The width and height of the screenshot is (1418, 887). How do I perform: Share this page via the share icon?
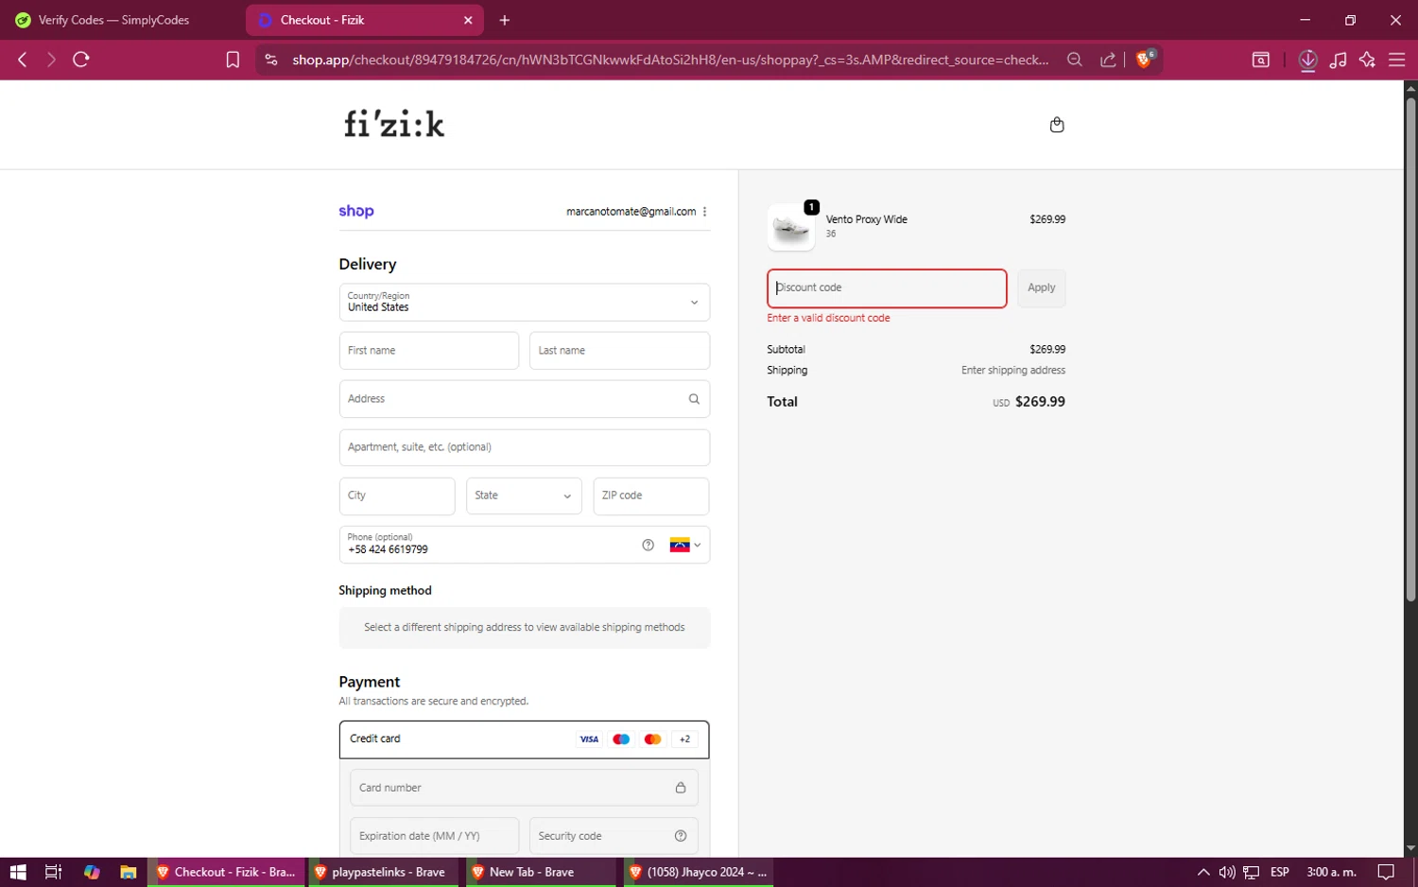click(1108, 60)
